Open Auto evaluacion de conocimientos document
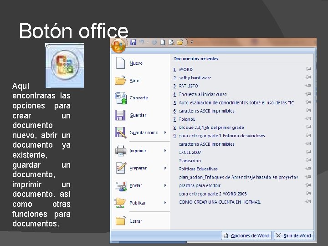328x246 pixels. pyautogui.click(x=236, y=102)
